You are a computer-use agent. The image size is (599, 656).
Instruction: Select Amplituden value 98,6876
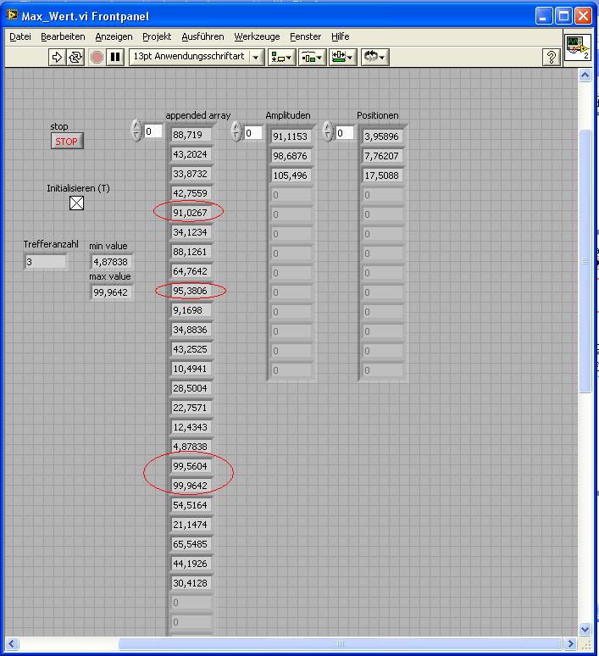pyautogui.click(x=291, y=156)
